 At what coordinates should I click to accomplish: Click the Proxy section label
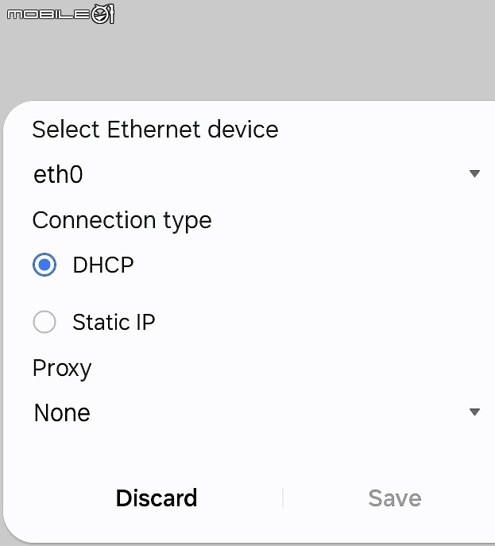tap(62, 369)
